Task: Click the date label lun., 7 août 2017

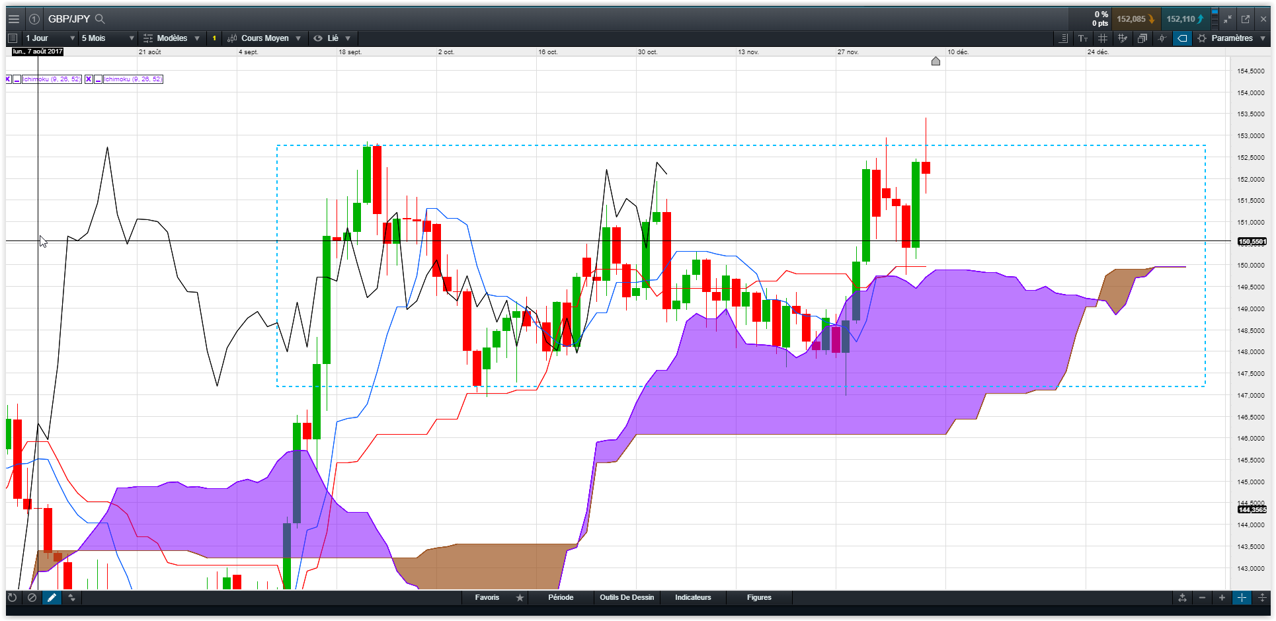Action: coord(38,52)
